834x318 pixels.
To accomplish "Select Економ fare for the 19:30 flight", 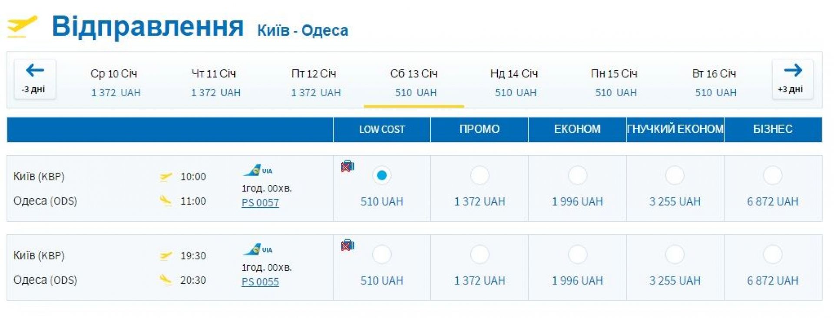I will [577, 255].
